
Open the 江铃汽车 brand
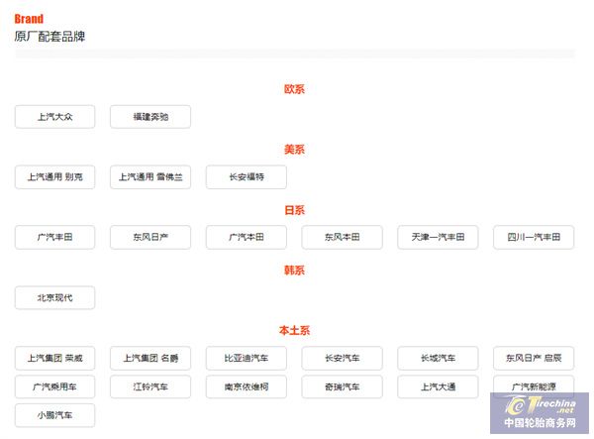point(150,386)
